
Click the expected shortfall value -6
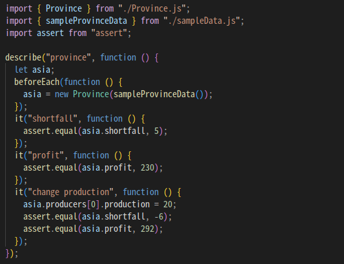point(159,217)
